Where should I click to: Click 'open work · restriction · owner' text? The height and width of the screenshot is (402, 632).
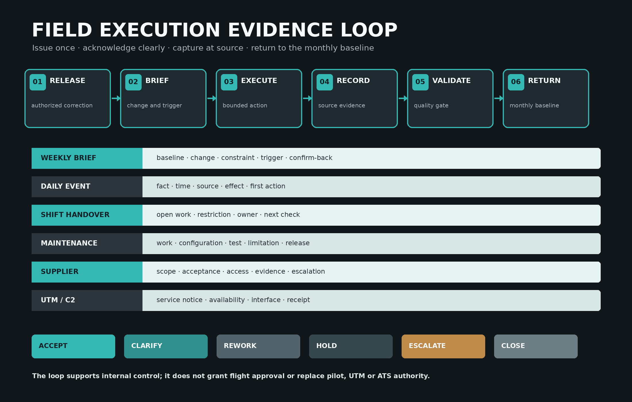(x=228, y=215)
